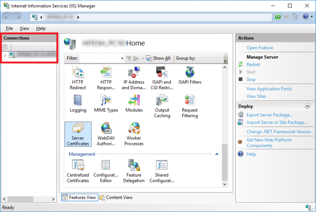The image size is (316, 212).
Task: Click the blue Help toolbar icon
Action: coord(305,16)
